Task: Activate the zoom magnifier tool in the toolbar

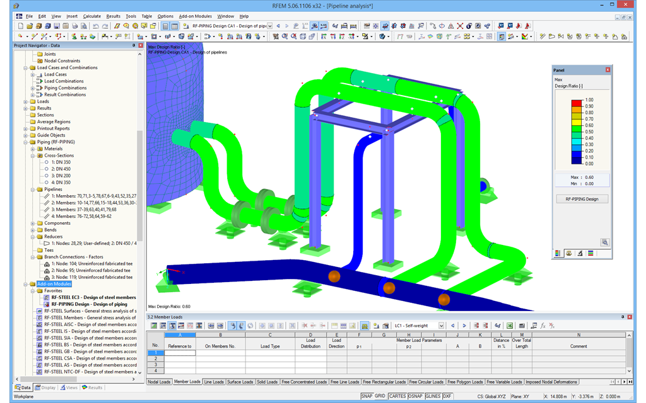Action: [285, 38]
